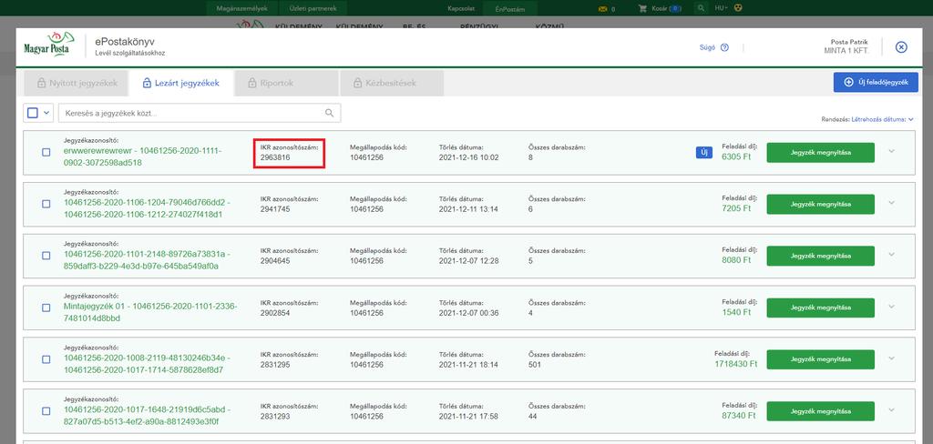The width and height of the screenshot is (933, 444).
Task: Click the plus icon on Új feladójegyzék
Action: click(x=848, y=83)
